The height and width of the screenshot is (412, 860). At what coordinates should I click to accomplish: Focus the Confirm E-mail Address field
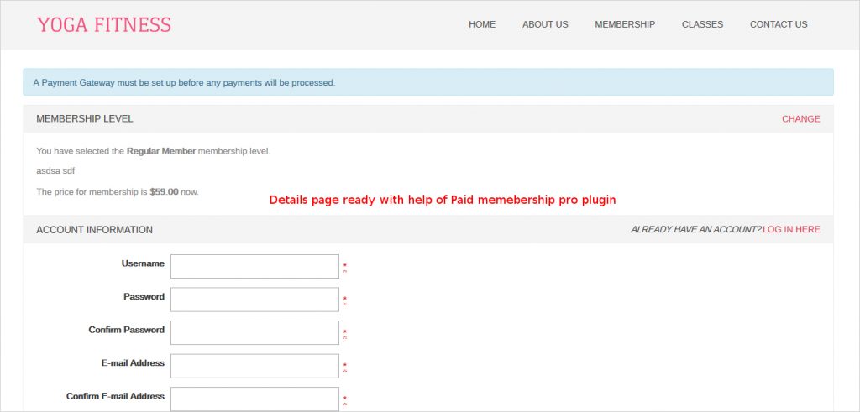254,399
